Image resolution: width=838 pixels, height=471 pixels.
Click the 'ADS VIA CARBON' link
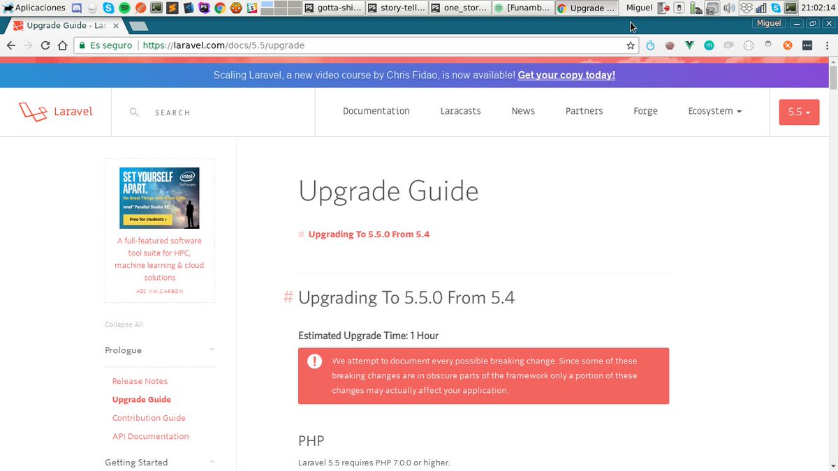point(159,291)
